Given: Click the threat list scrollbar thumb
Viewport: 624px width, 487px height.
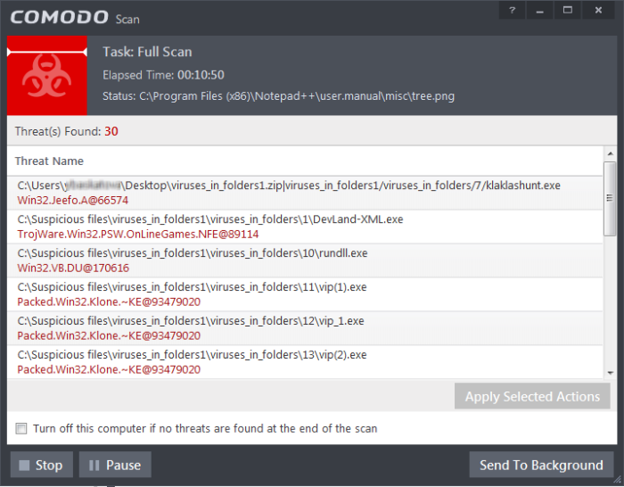Looking at the screenshot, I should coord(610,198).
